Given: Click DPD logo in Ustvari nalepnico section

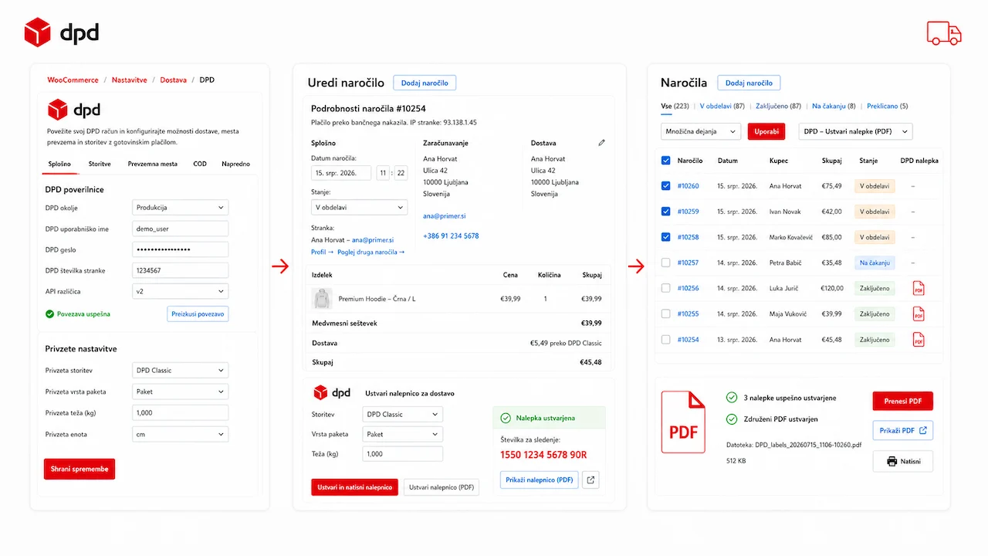Looking at the screenshot, I should coord(331,392).
